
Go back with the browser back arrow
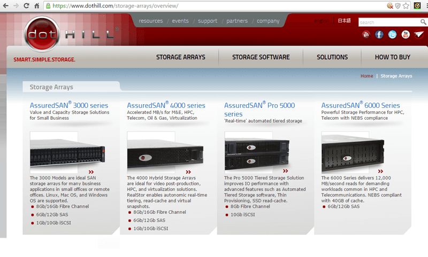[x=5, y=5]
